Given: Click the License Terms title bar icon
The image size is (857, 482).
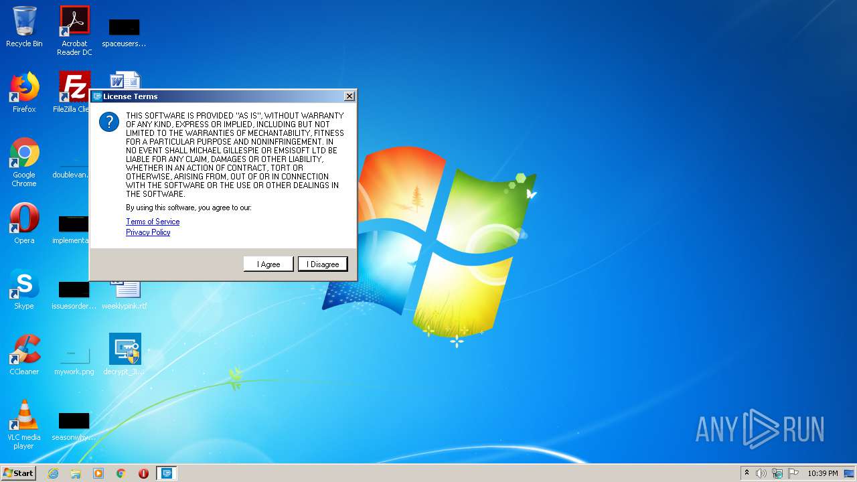Looking at the screenshot, I should click(97, 96).
